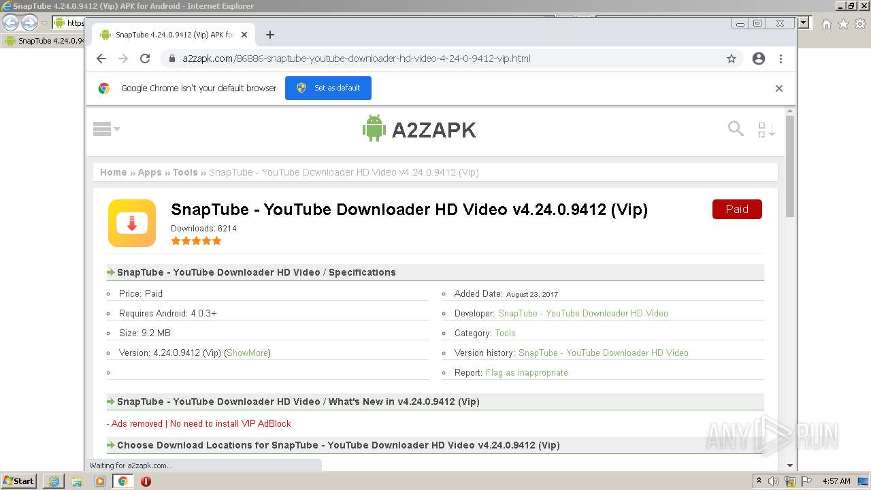This screenshot has width=871, height=490.
Task: Click the Chrome taskbar icon
Action: (123, 481)
